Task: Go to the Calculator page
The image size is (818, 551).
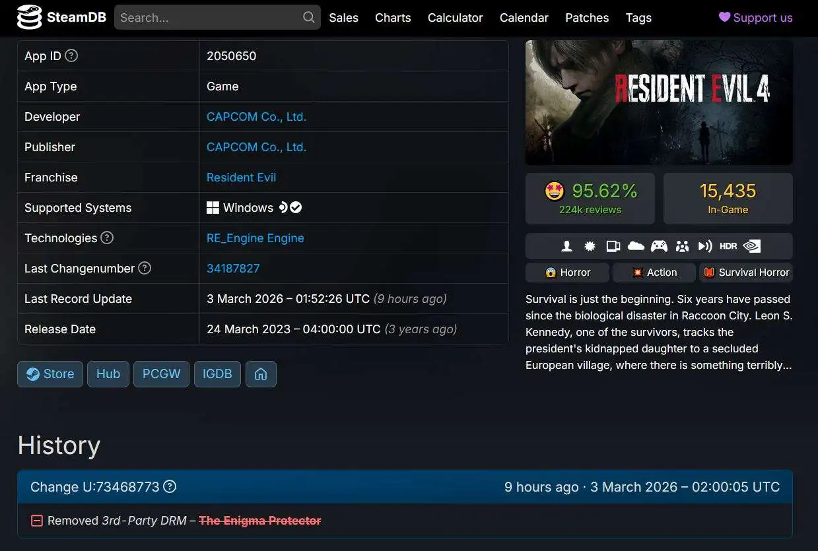Action: click(x=455, y=18)
